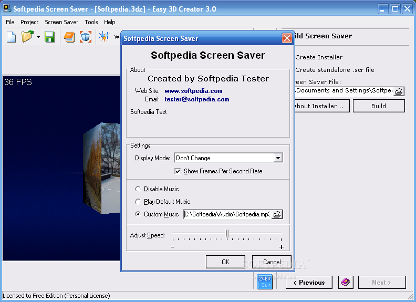416x302 pixels.
Task: Maximize the Easy 3D Creator window
Action: pyautogui.click(x=395, y=9)
